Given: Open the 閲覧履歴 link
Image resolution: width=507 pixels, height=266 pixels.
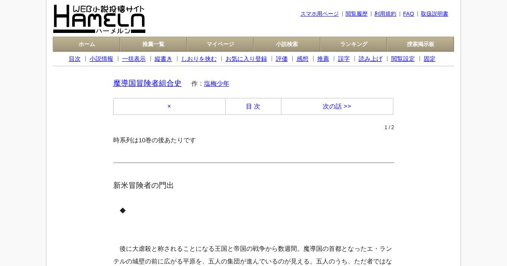Looking at the screenshot, I should (357, 14).
